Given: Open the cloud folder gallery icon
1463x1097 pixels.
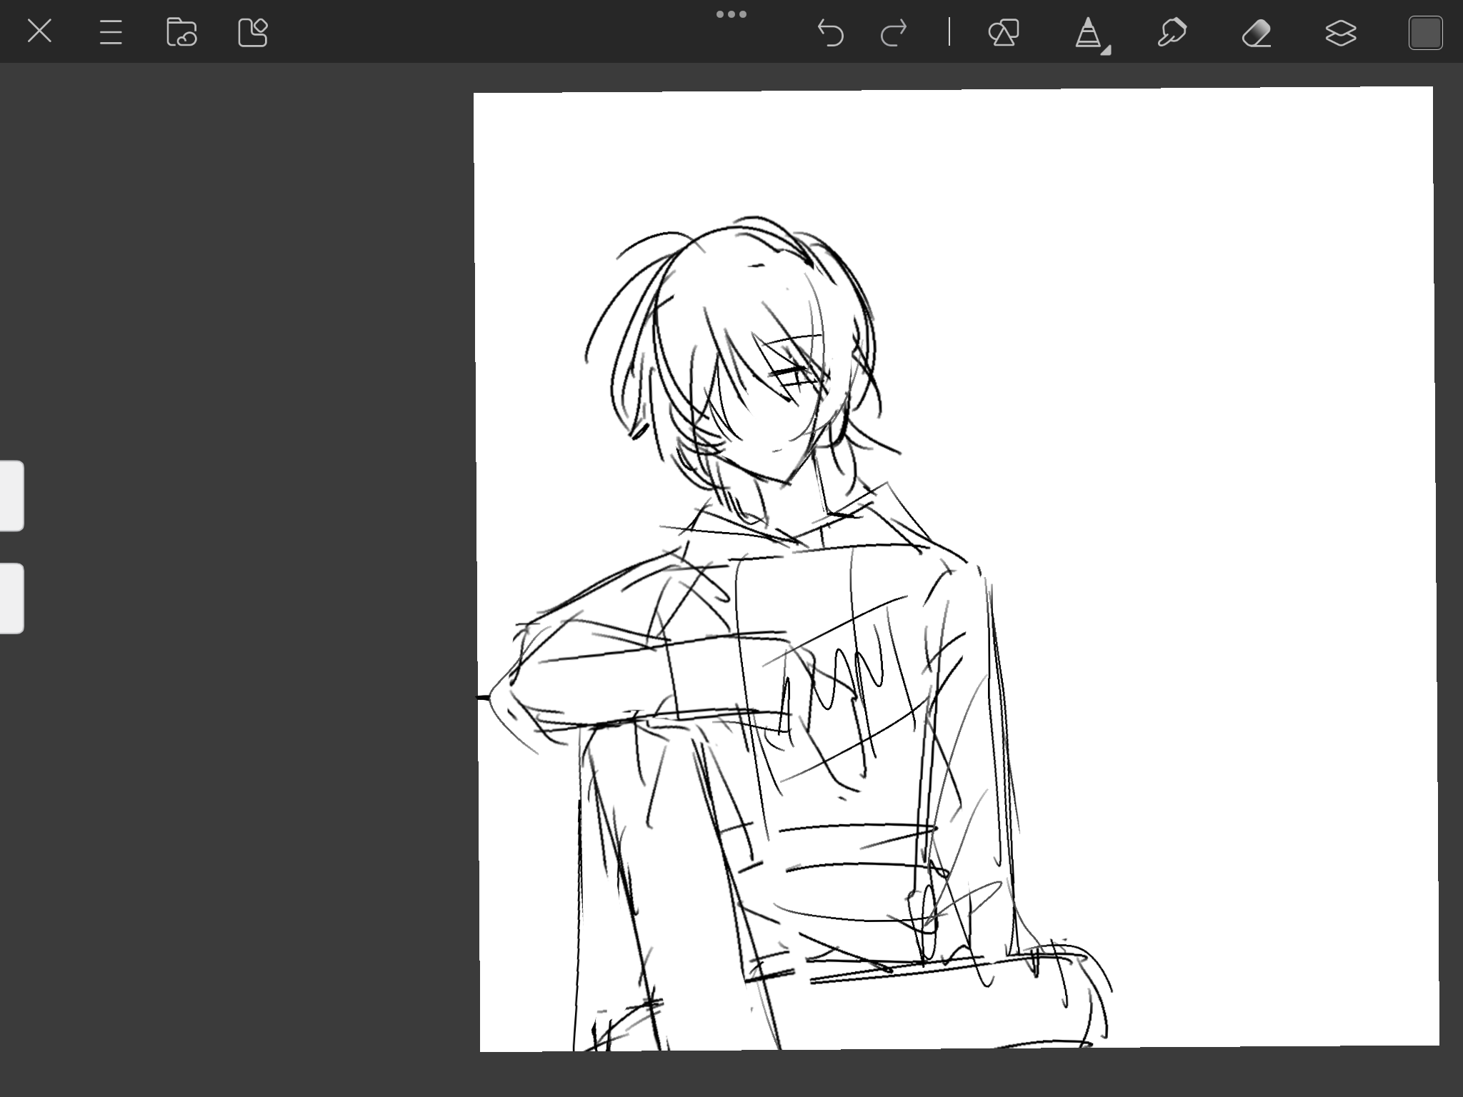Looking at the screenshot, I should (181, 32).
